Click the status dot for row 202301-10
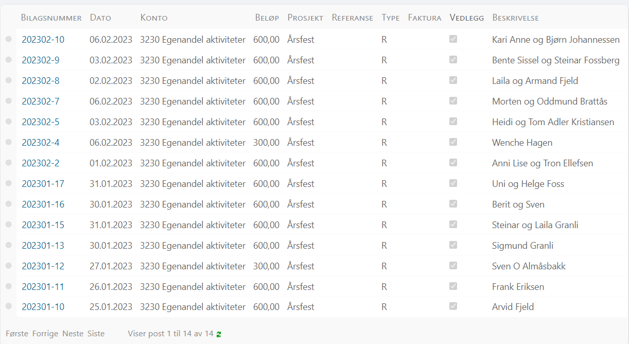Image resolution: width=629 pixels, height=344 pixels. pyautogui.click(x=8, y=306)
